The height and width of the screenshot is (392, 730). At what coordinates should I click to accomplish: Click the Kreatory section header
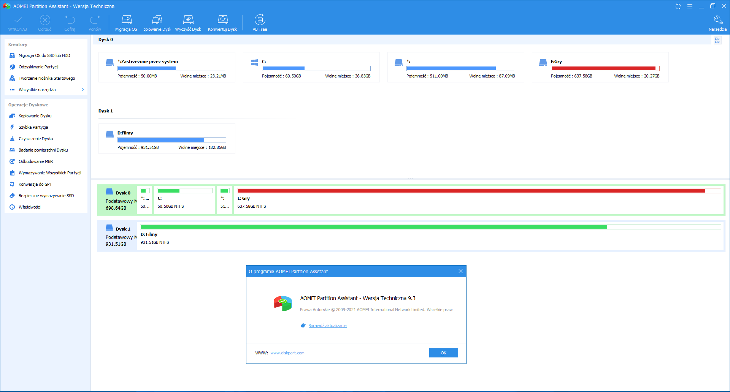click(x=18, y=44)
